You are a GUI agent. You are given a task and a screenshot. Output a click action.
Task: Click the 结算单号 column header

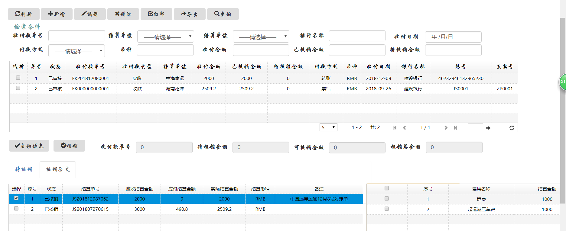[x=90, y=189]
